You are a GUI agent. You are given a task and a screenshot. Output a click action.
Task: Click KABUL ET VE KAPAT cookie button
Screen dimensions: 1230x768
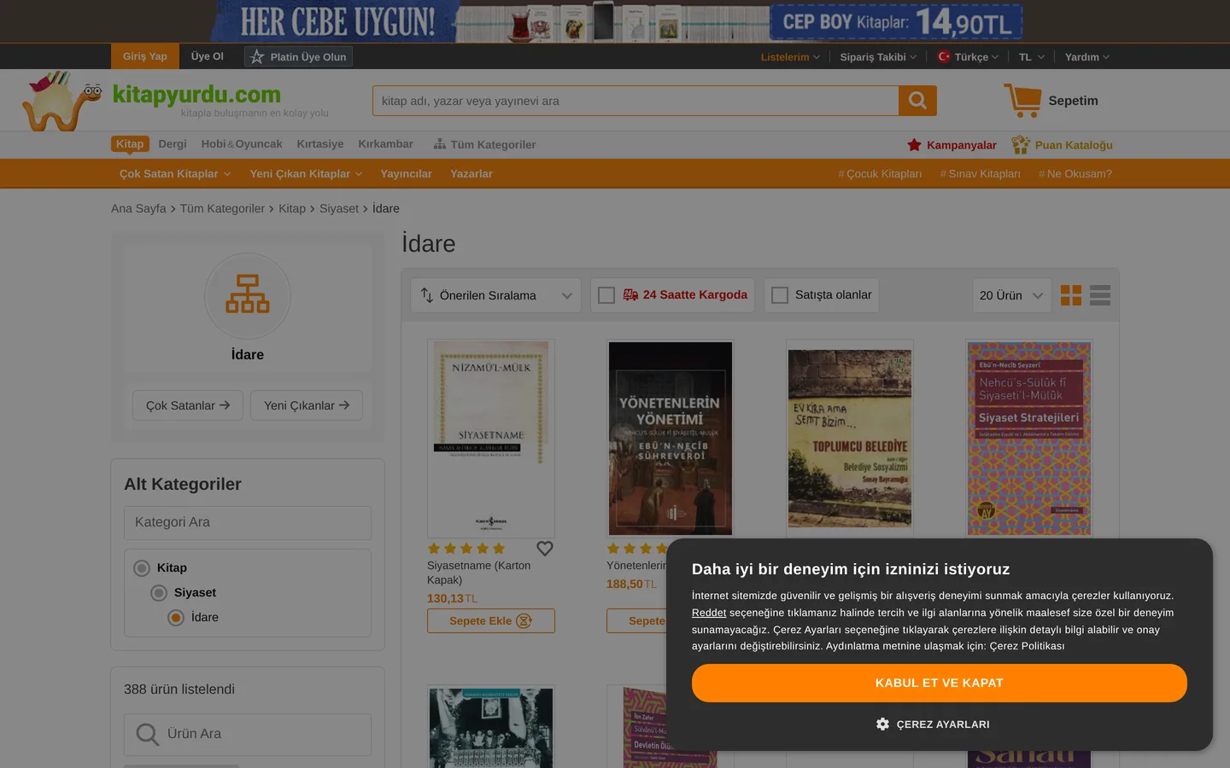pyautogui.click(x=940, y=683)
